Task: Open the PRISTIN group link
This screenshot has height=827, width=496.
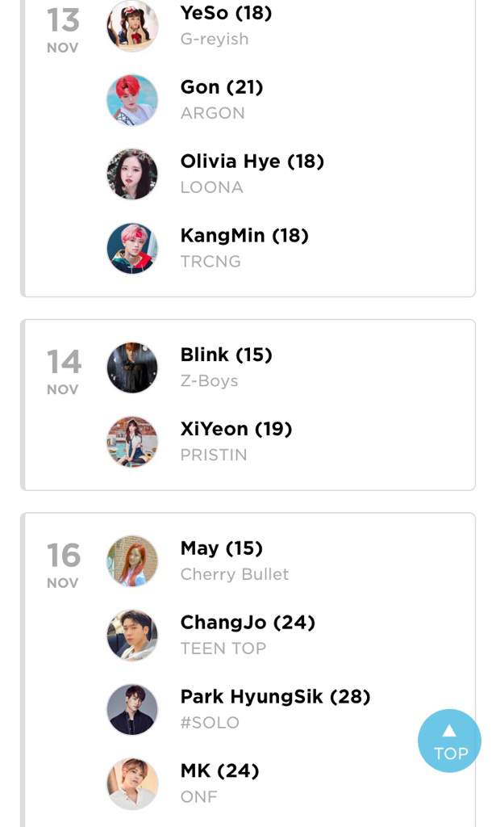Action: 214,455
